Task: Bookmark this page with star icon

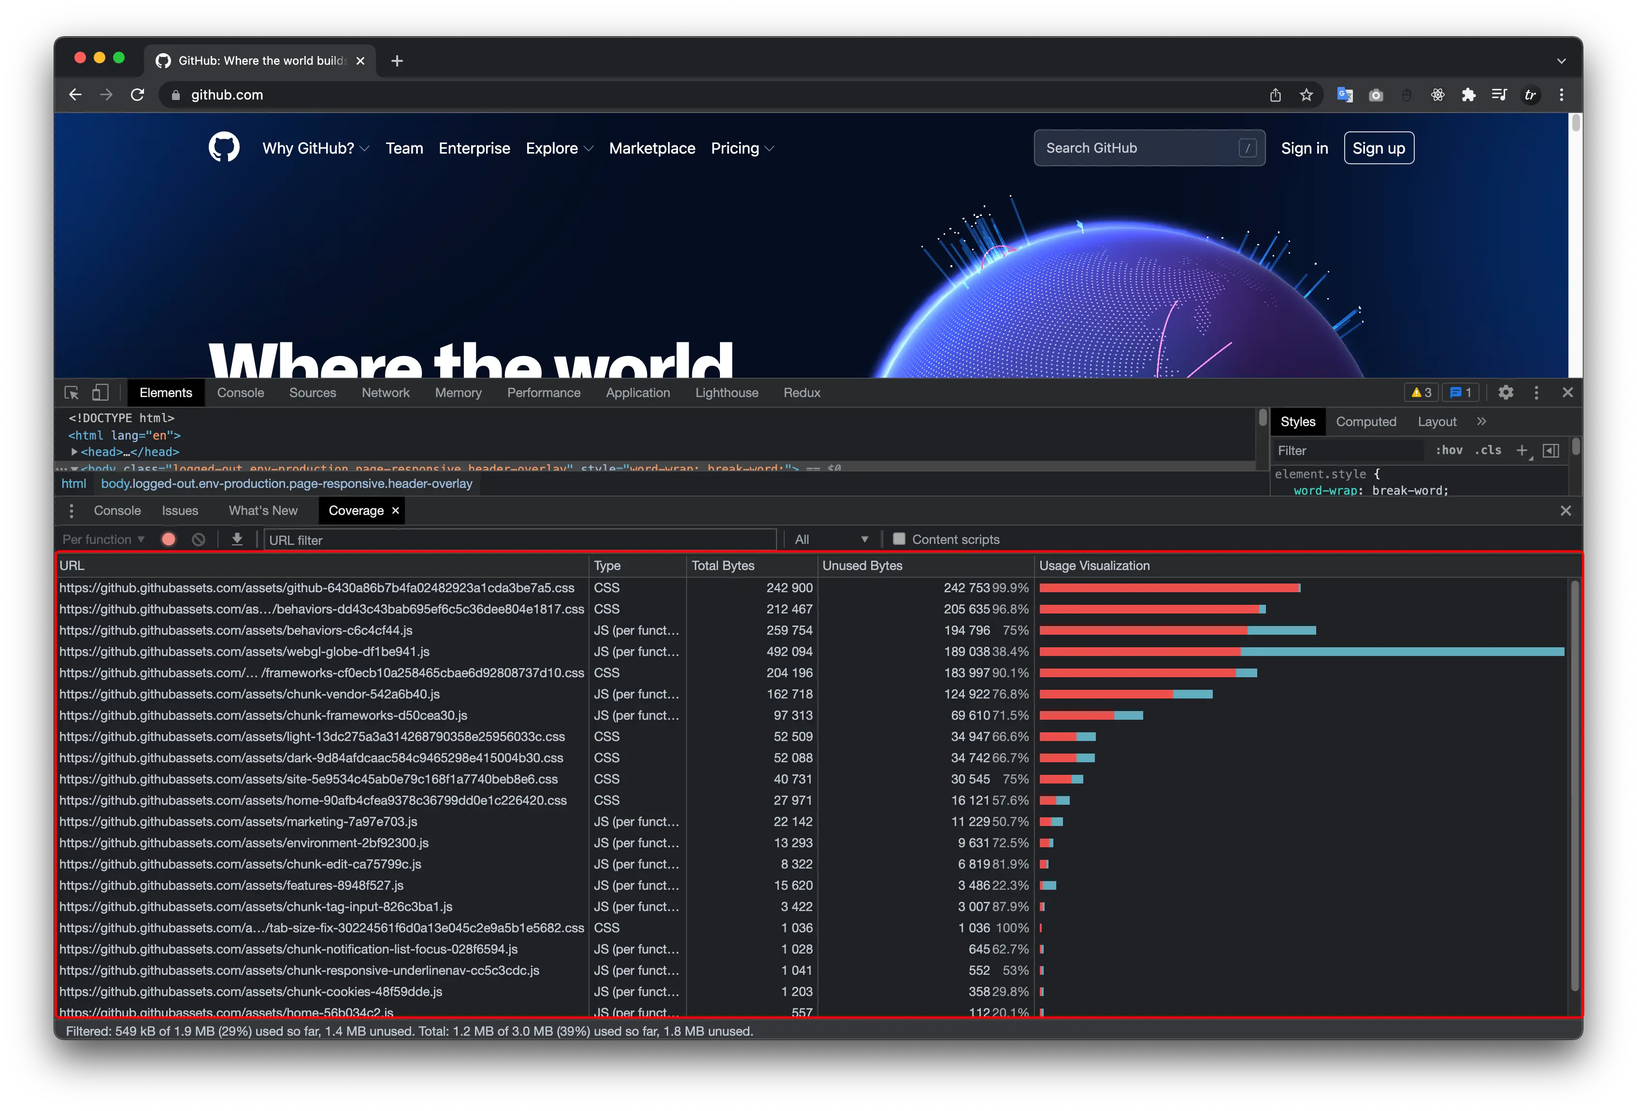Action: (1307, 95)
